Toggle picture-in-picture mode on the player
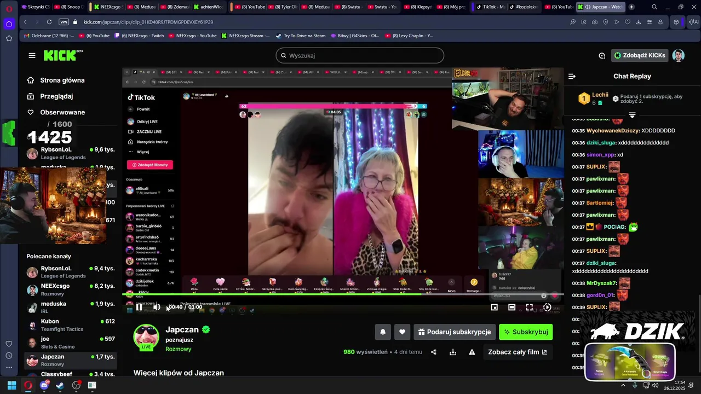The width and height of the screenshot is (701, 394). point(494,308)
